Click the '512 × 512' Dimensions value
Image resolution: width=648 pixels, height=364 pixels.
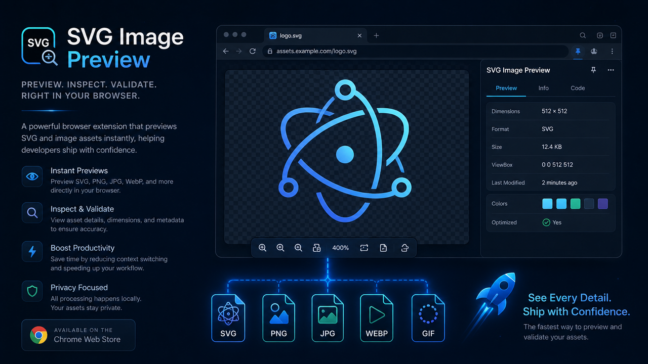[554, 111]
